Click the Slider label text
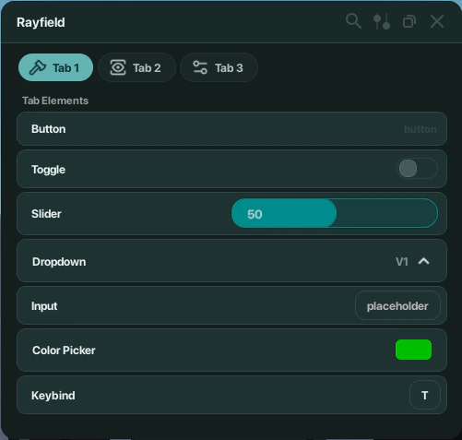This screenshot has height=440, width=462. click(x=46, y=214)
